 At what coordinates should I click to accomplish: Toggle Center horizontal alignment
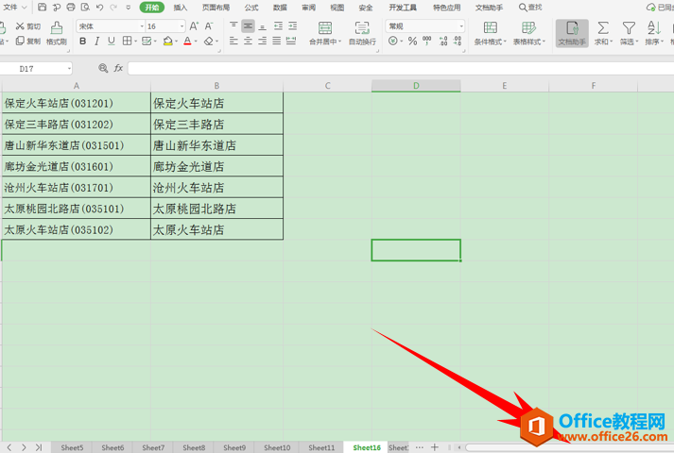pos(248,41)
